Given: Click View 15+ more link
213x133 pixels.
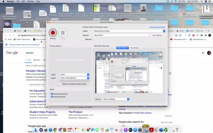Looking at the screenshot, I should tap(166, 122).
